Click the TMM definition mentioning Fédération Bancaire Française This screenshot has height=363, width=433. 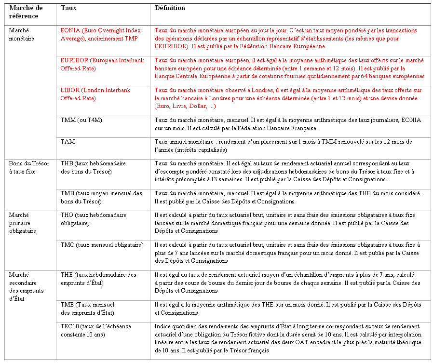pos(288,124)
